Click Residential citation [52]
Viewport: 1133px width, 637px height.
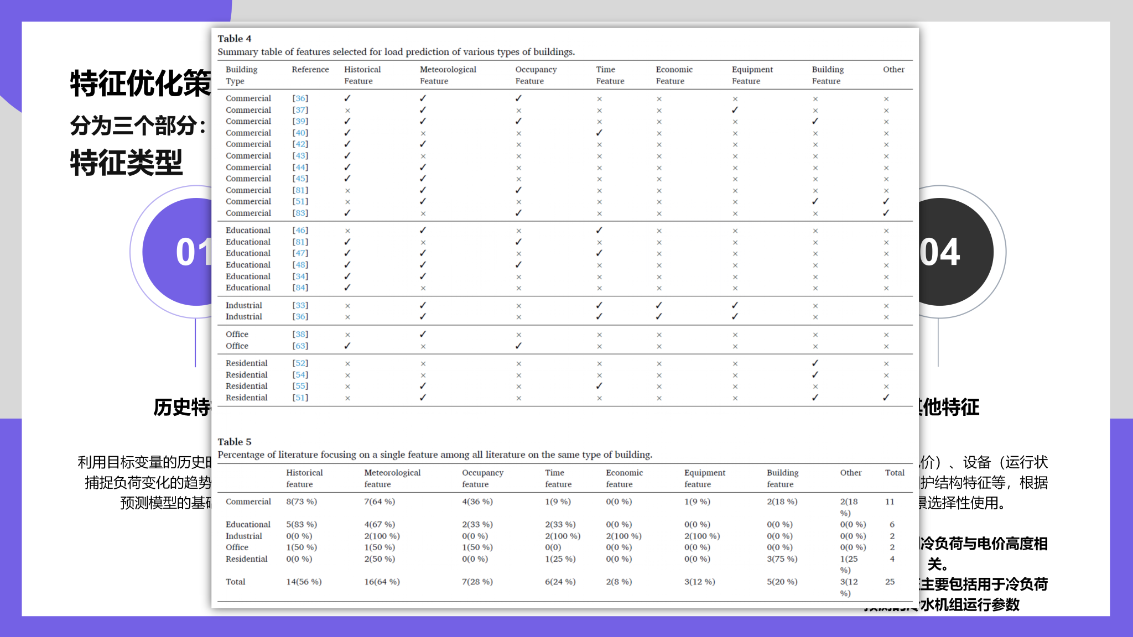[300, 363]
